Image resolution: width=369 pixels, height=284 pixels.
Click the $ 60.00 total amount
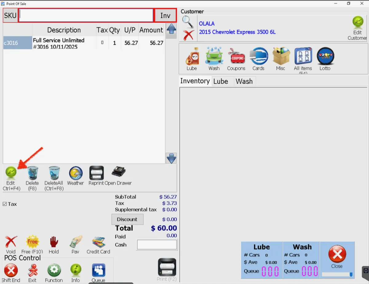[164, 228]
